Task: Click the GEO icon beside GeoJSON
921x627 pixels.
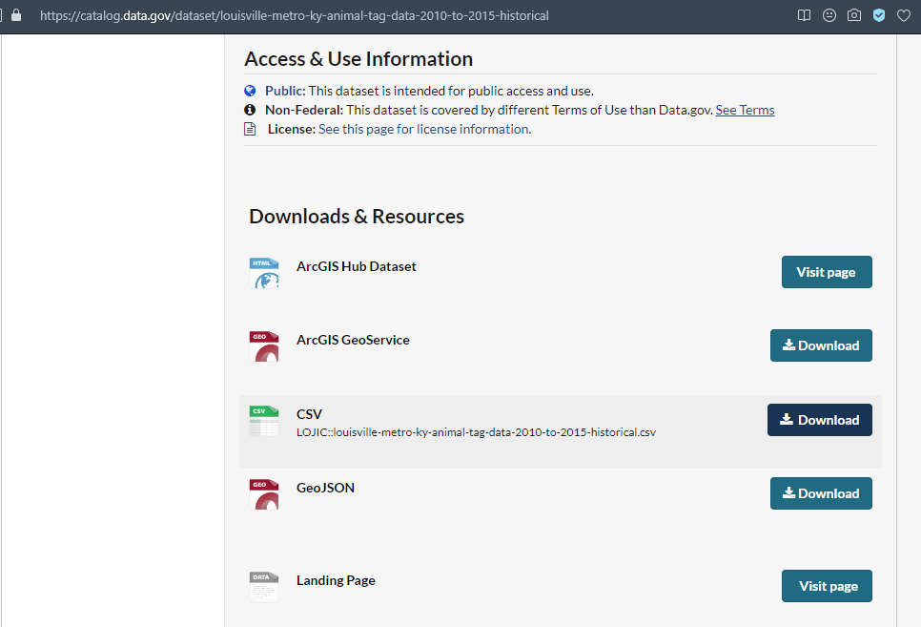Action: pos(264,494)
